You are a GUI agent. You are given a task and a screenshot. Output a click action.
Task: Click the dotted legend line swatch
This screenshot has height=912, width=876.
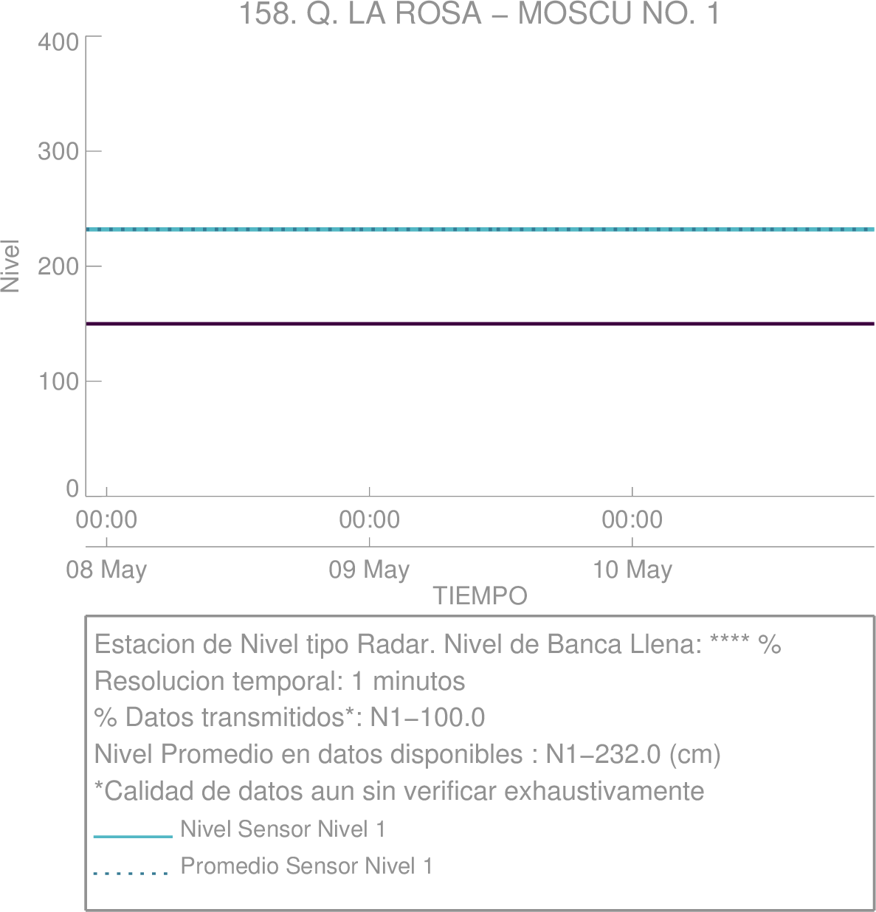coord(131,874)
